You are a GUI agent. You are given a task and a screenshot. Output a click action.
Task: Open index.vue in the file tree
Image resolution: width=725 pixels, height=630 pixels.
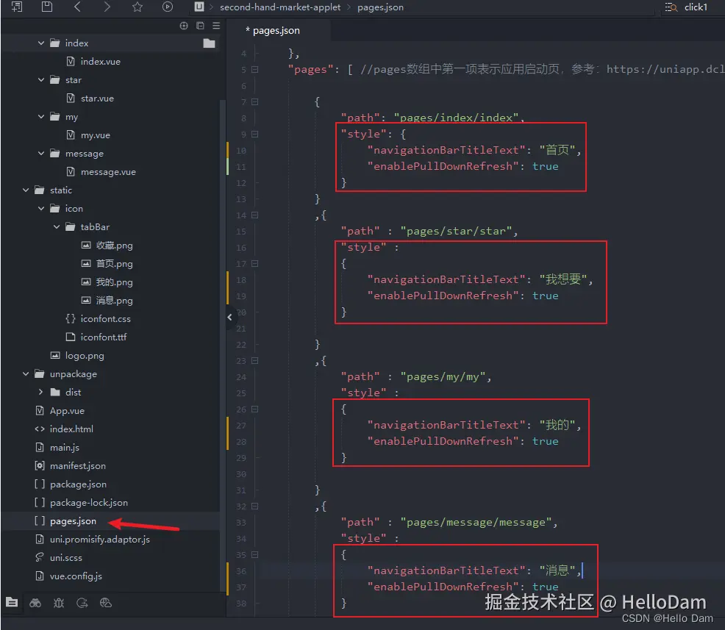pos(100,62)
